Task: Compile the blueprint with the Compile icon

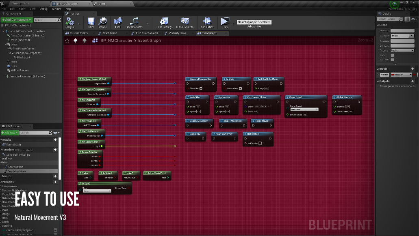Action: point(70,21)
